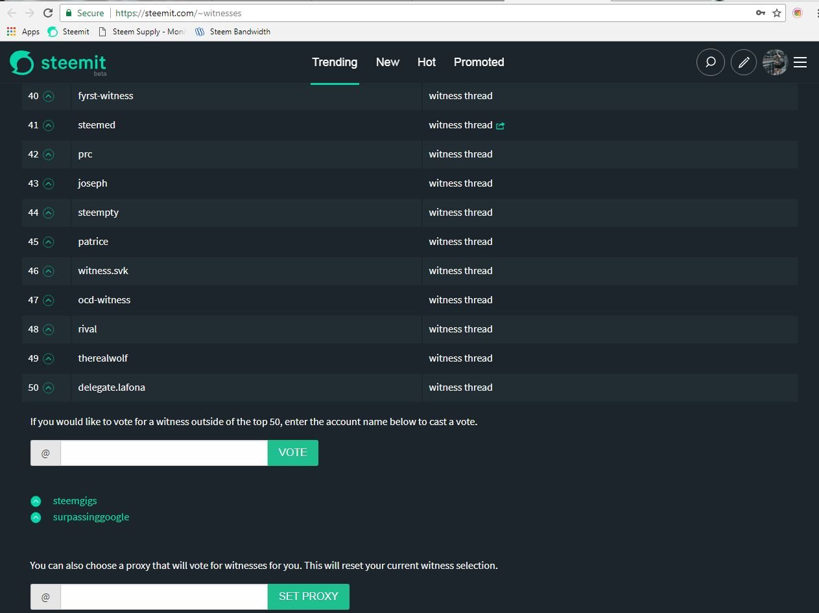Upvote witness fyrst-witness at rank 40
819x613 pixels.
click(48, 96)
